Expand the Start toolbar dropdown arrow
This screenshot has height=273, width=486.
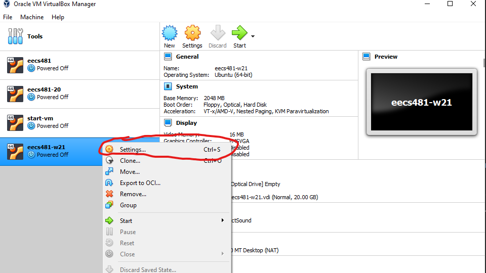click(253, 36)
